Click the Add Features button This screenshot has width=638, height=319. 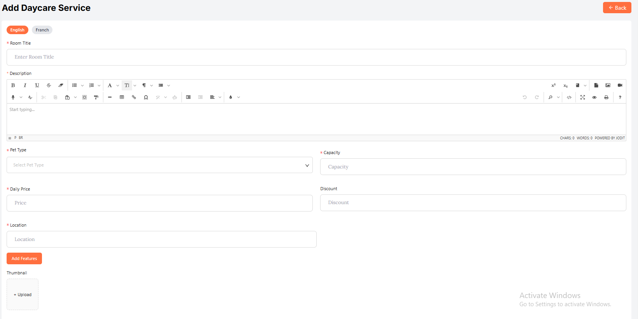tap(24, 258)
